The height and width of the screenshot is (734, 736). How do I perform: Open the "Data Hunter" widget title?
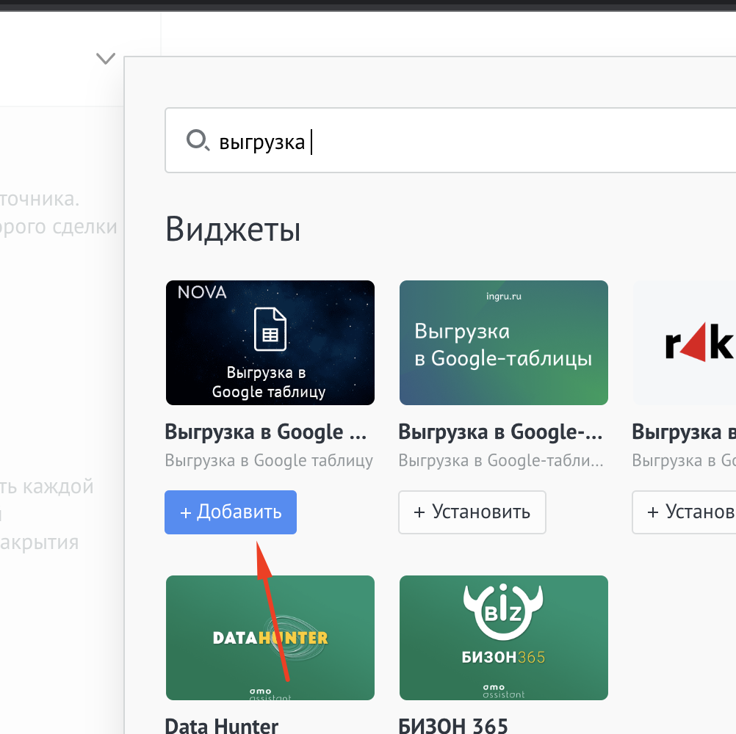coord(222,726)
